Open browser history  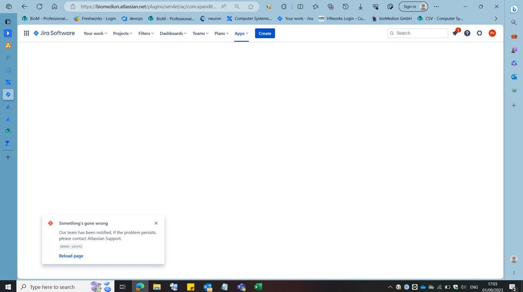(x=346, y=7)
